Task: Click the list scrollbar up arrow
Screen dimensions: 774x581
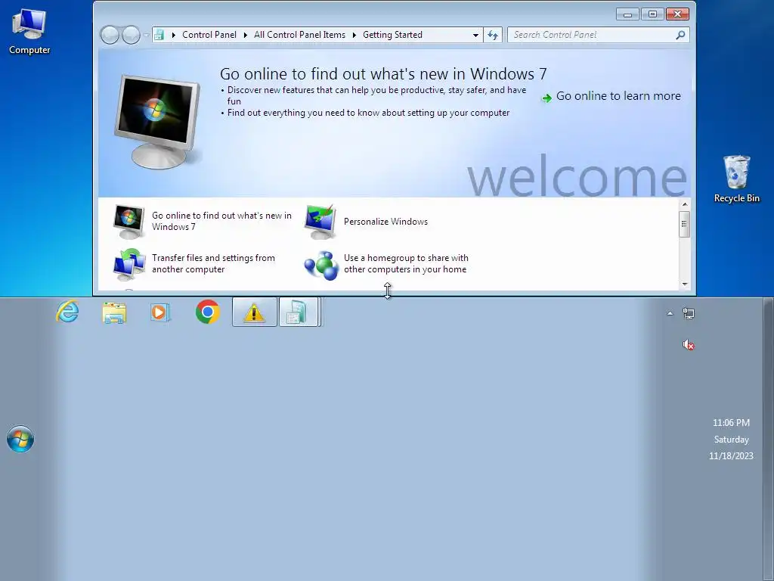Action: tap(685, 204)
